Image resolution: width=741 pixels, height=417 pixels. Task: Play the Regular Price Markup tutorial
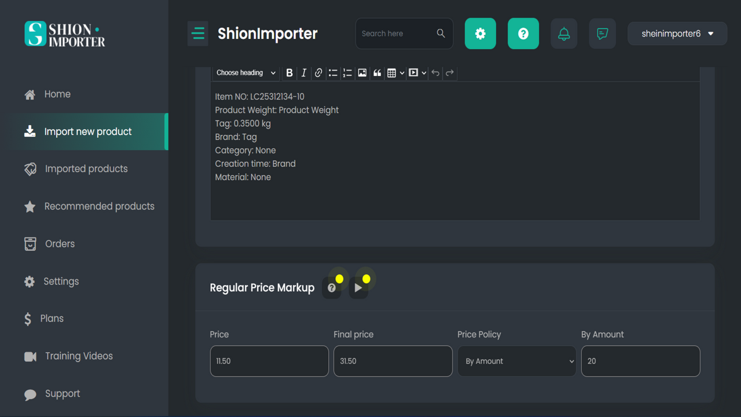point(358,287)
